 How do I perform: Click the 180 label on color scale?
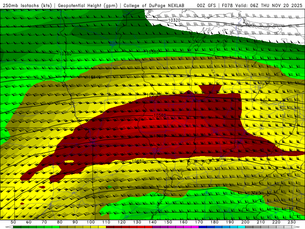tap(214, 222)
